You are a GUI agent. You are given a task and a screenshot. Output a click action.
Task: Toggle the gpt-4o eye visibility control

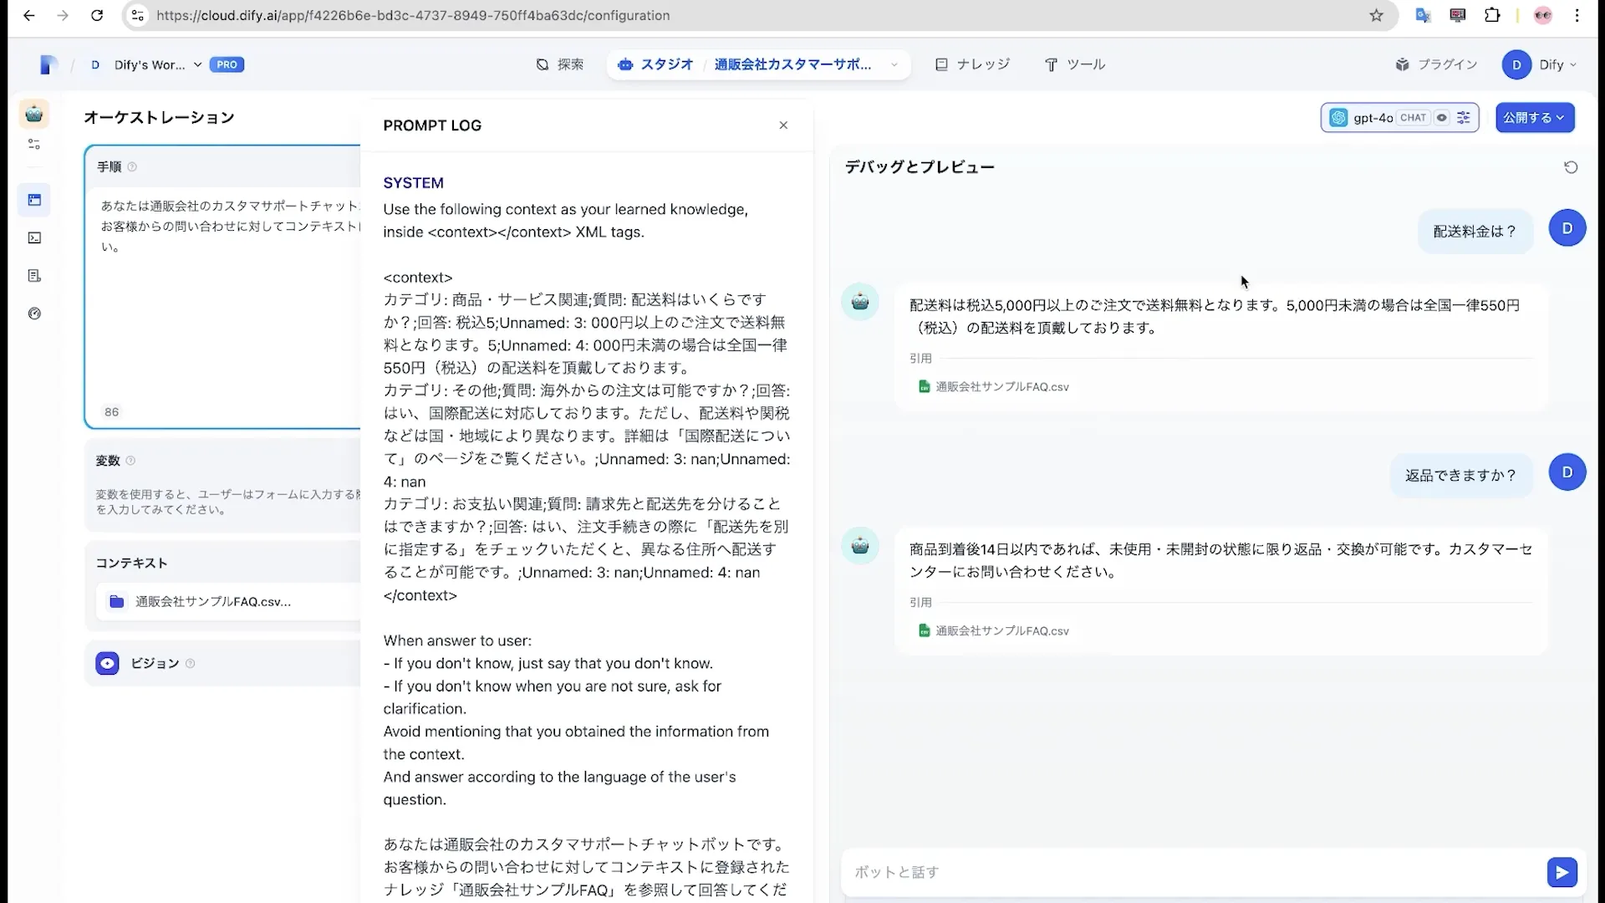1443,118
